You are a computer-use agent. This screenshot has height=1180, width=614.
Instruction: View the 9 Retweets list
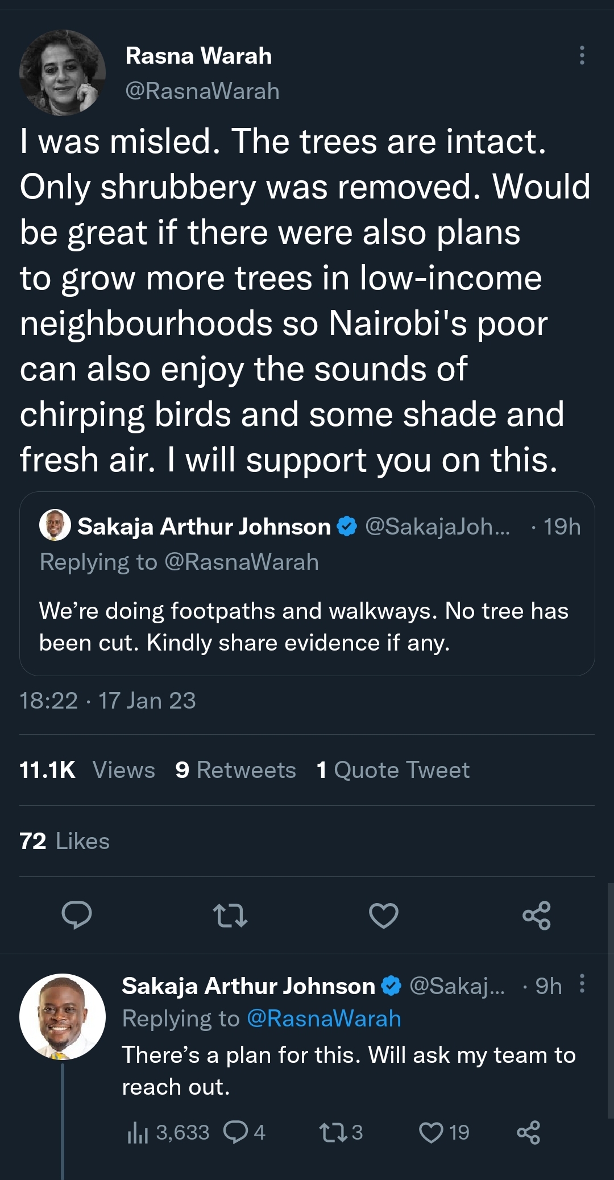click(x=236, y=770)
